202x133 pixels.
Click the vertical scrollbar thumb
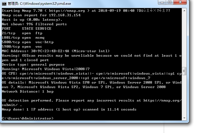[x=184, y=71]
